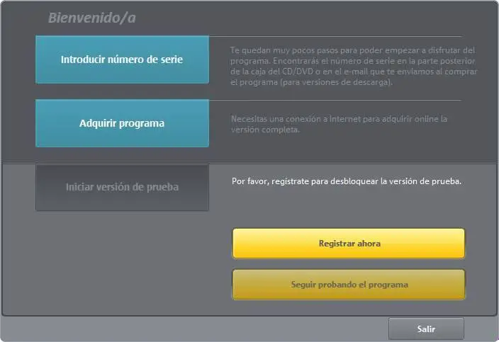Enter a serial number via the blue tile
499x342 pixels.
point(122,59)
